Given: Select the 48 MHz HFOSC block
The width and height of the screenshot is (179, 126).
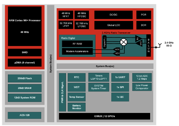Looking at the screenshot, I should click(x=82, y=15).
